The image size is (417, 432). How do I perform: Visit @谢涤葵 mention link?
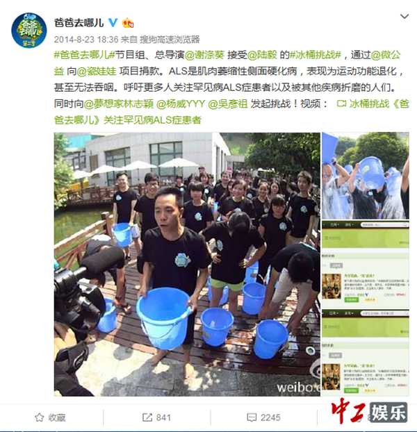point(204,55)
